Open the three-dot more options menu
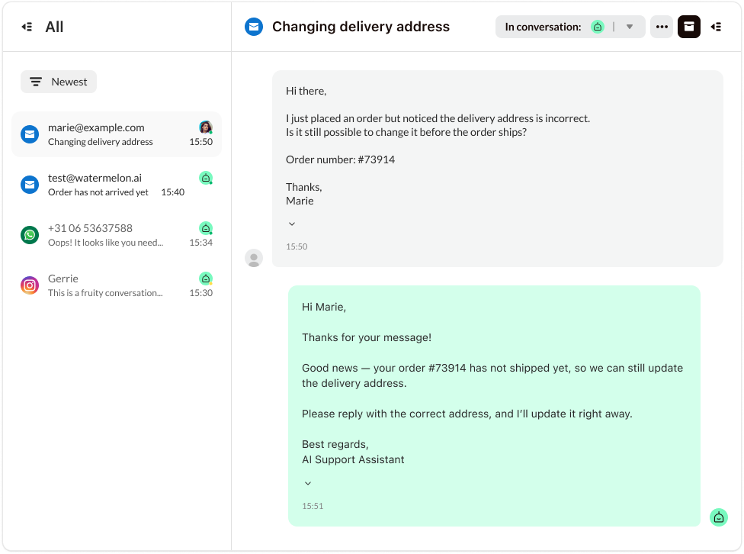The height and width of the screenshot is (554, 744). (x=662, y=27)
